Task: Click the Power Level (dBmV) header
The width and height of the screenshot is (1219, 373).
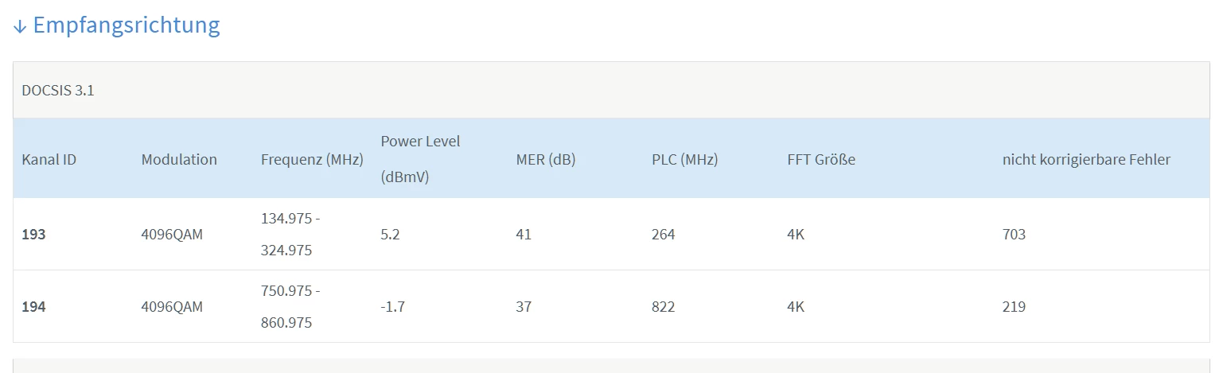Action: pyautogui.click(x=420, y=158)
